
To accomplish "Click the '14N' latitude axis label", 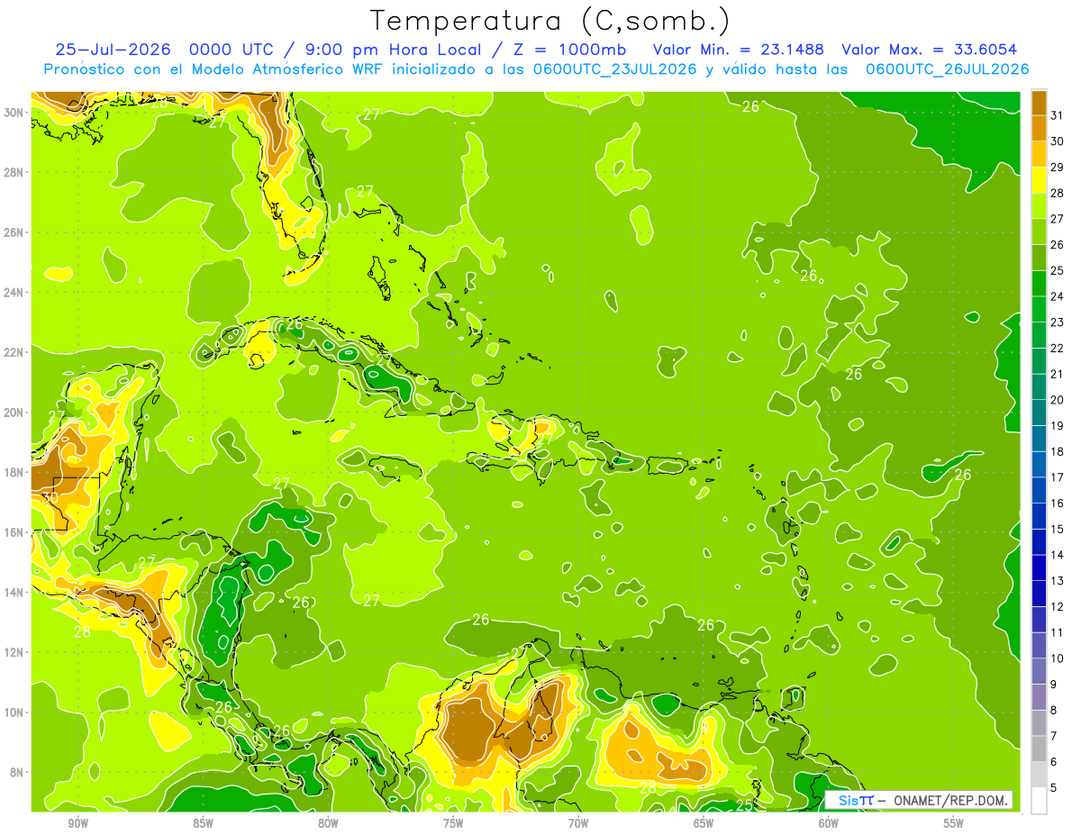I will [x=14, y=593].
